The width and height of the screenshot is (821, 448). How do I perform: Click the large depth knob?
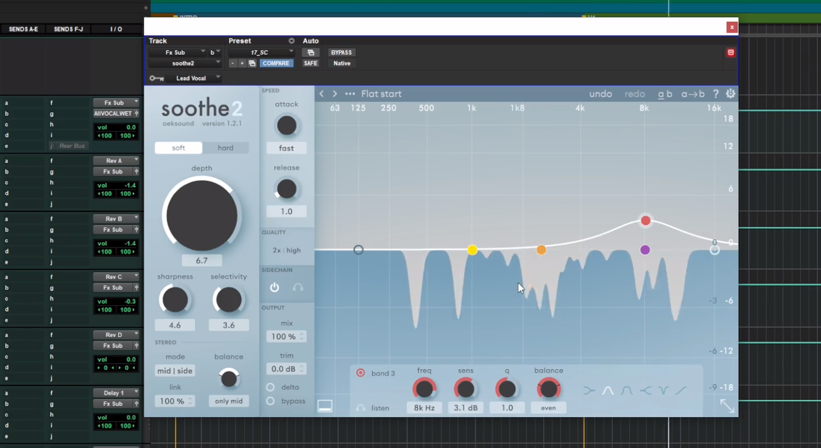[201, 216]
